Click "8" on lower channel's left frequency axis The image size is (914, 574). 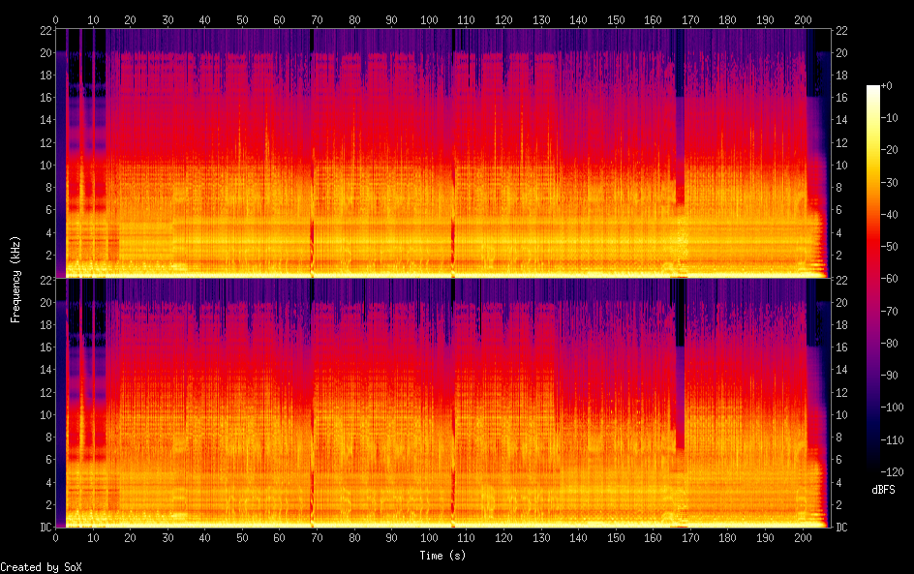pyautogui.click(x=49, y=438)
